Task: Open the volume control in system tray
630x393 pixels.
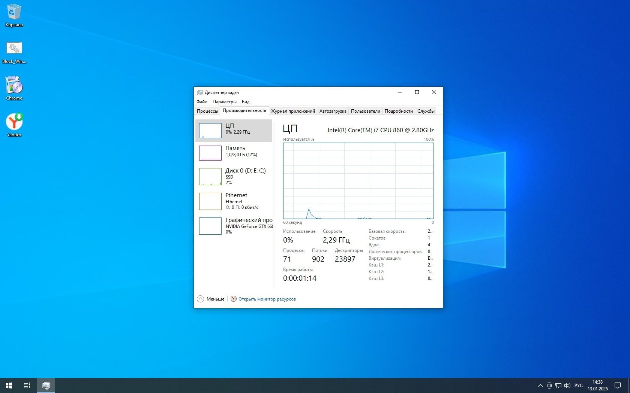Action: [567, 386]
